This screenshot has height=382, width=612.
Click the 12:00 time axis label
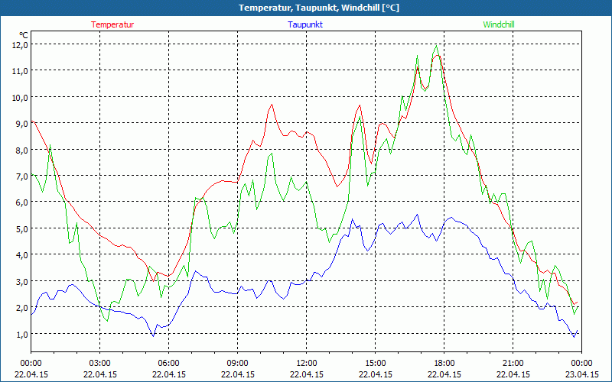pyautogui.click(x=307, y=364)
